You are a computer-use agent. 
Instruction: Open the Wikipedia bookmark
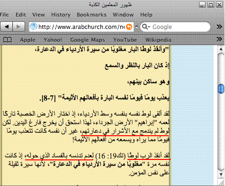[x=158, y=40]
